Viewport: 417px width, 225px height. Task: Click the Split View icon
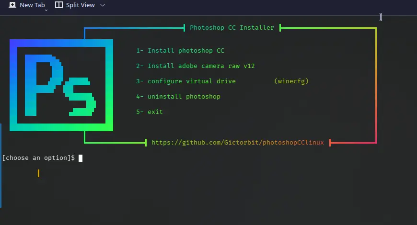click(x=59, y=5)
